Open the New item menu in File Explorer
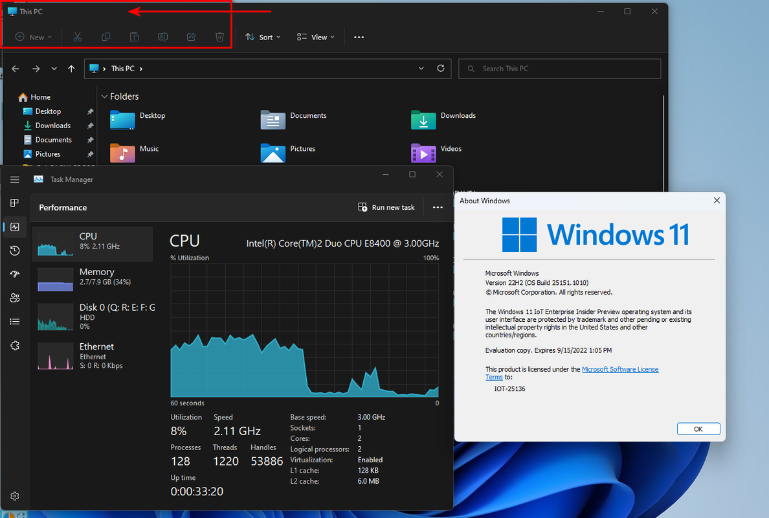The image size is (769, 518). click(34, 37)
